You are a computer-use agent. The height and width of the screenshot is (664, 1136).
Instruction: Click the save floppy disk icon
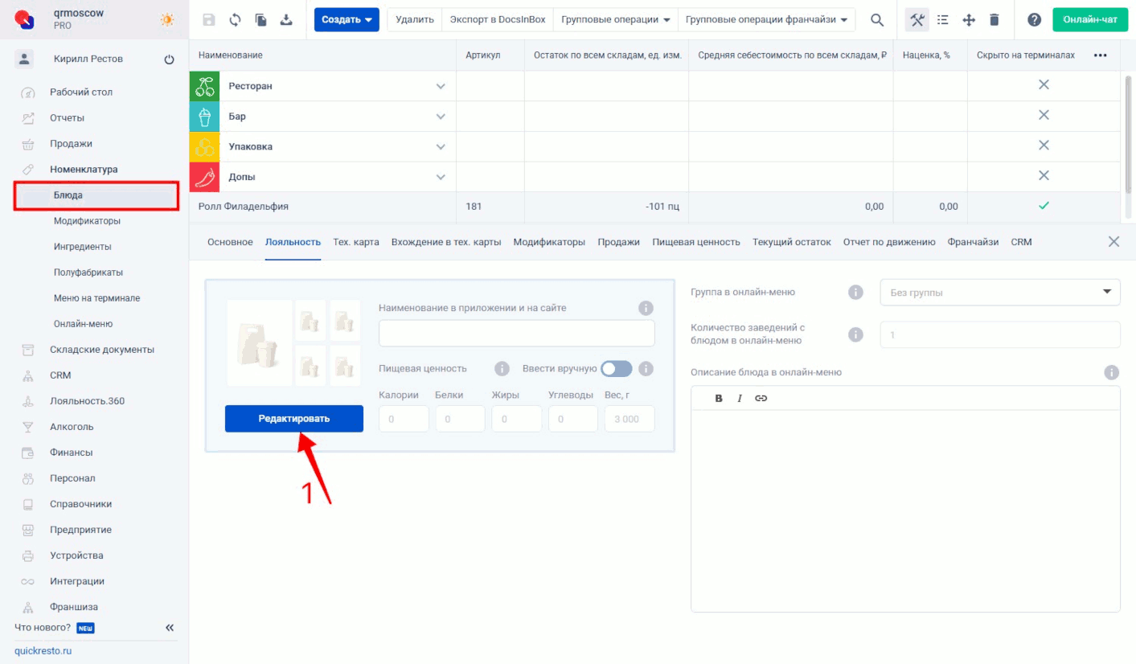pyautogui.click(x=209, y=20)
